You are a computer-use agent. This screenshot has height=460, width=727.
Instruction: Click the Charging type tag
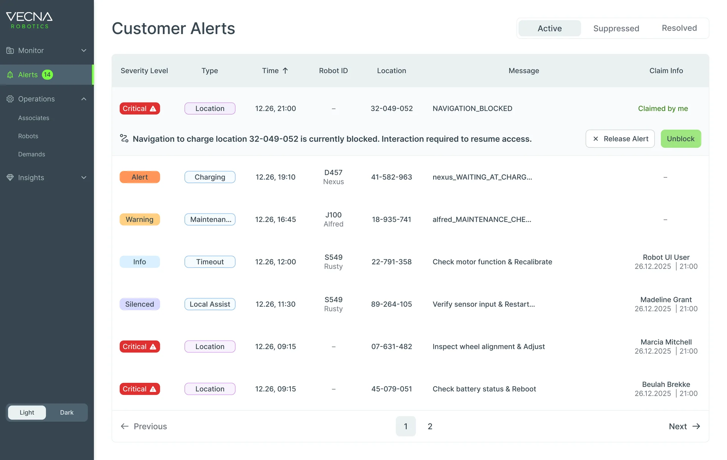tap(210, 177)
